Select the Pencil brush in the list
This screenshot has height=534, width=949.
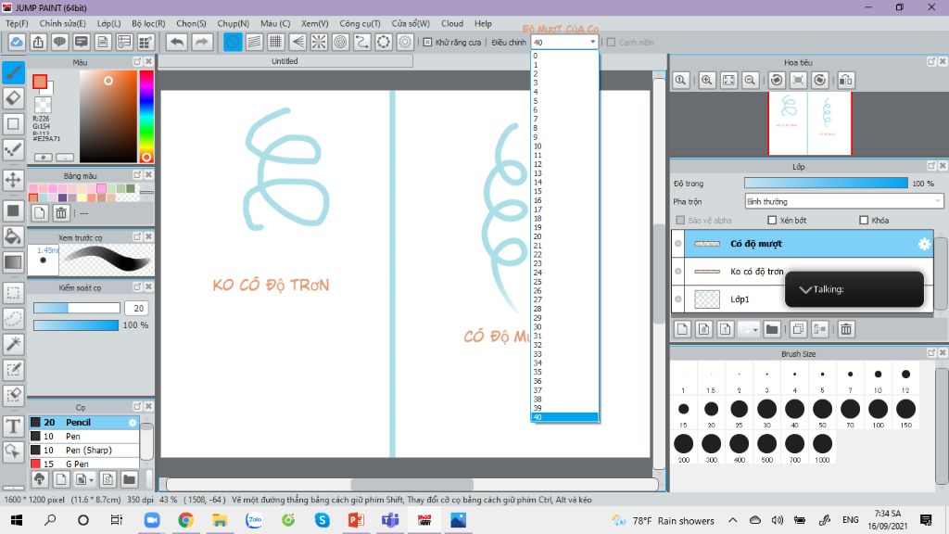point(84,422)
